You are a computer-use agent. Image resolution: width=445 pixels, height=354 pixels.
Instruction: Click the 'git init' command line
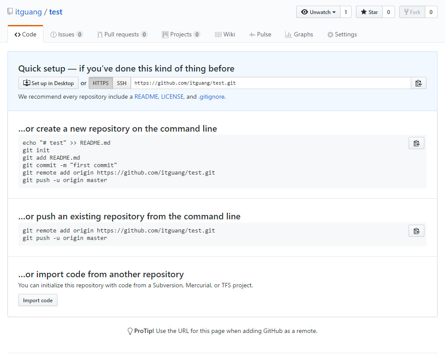36,150
